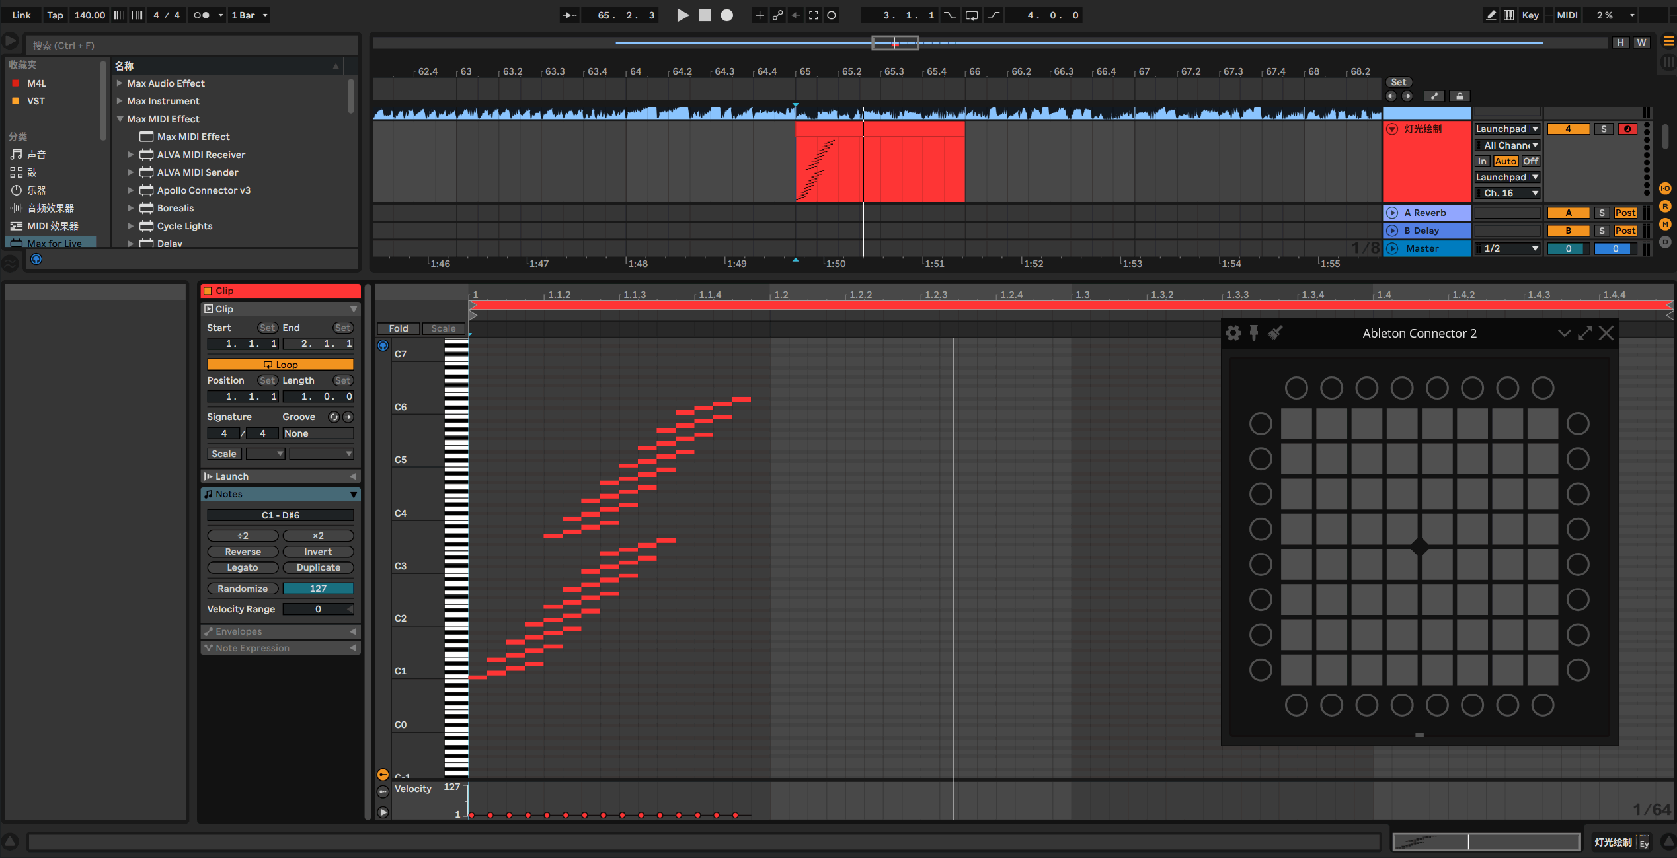Set MIDI monitoring to In on 灯光绘制 track
This screenshot has height=858, width=1677.
pos(1483,161)
